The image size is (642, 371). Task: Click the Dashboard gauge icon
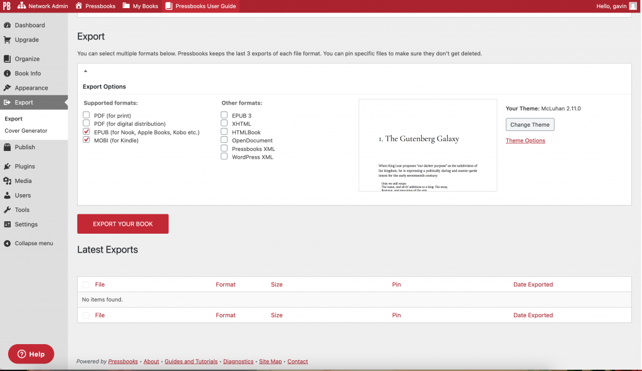coord(8,25)
